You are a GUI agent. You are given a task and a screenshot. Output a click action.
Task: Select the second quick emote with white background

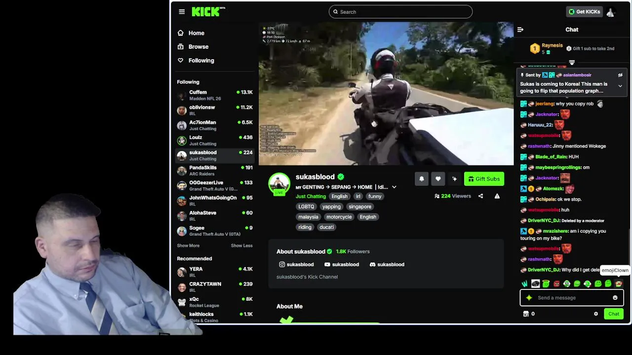535,284
